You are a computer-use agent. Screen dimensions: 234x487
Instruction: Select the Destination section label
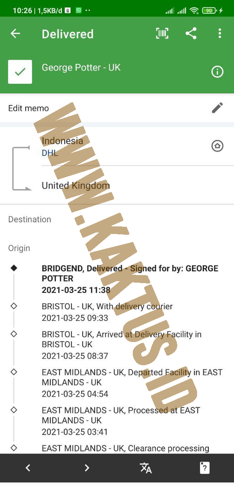[30, 220]
